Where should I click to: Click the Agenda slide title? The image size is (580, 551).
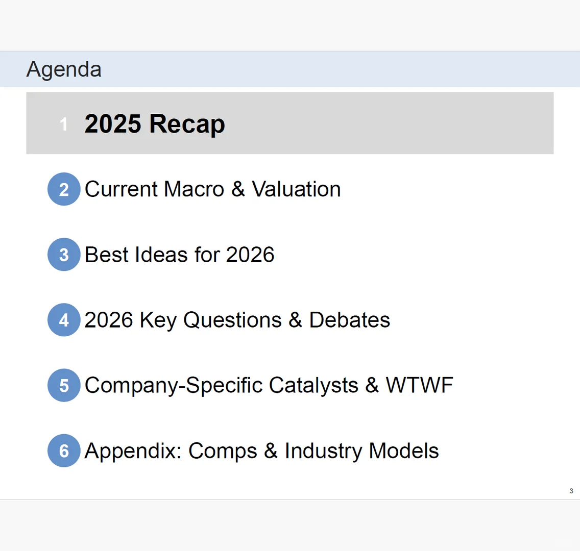pyautogui.click(x=64, y=69)
